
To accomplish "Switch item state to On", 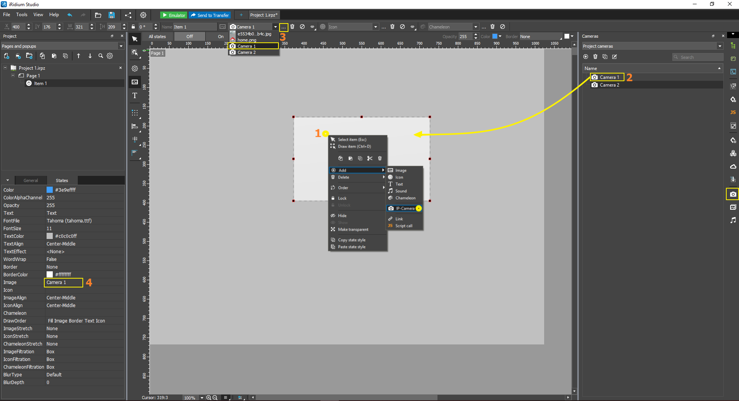I will click(220, 36).
